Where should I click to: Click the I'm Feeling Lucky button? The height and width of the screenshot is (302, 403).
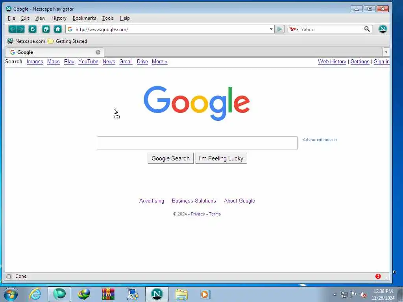[x=221, y=158]
